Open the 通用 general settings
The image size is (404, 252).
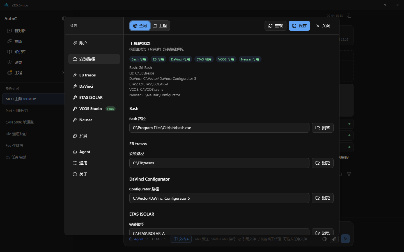[94, 163]
